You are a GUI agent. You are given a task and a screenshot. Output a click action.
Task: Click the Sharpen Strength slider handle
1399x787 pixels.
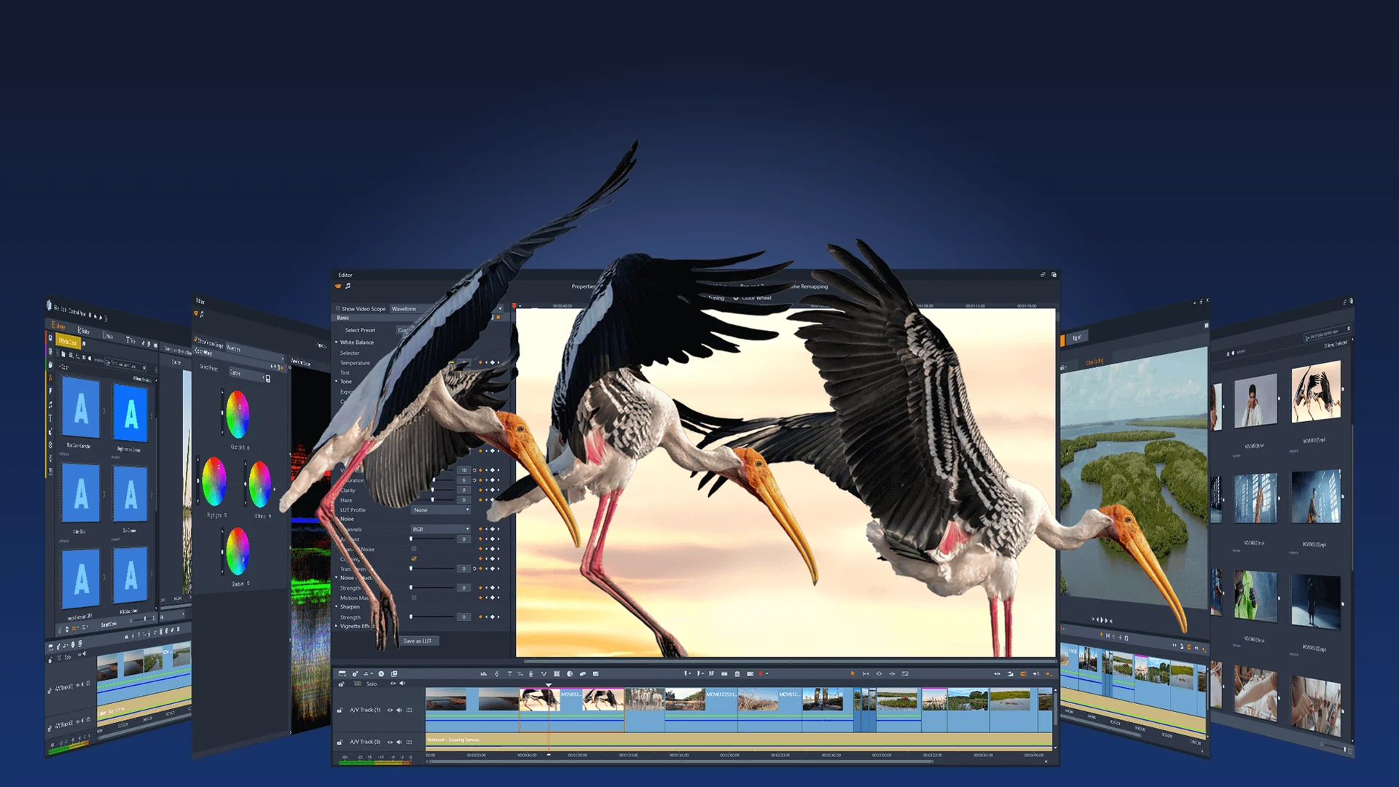(x=411, y=616)
